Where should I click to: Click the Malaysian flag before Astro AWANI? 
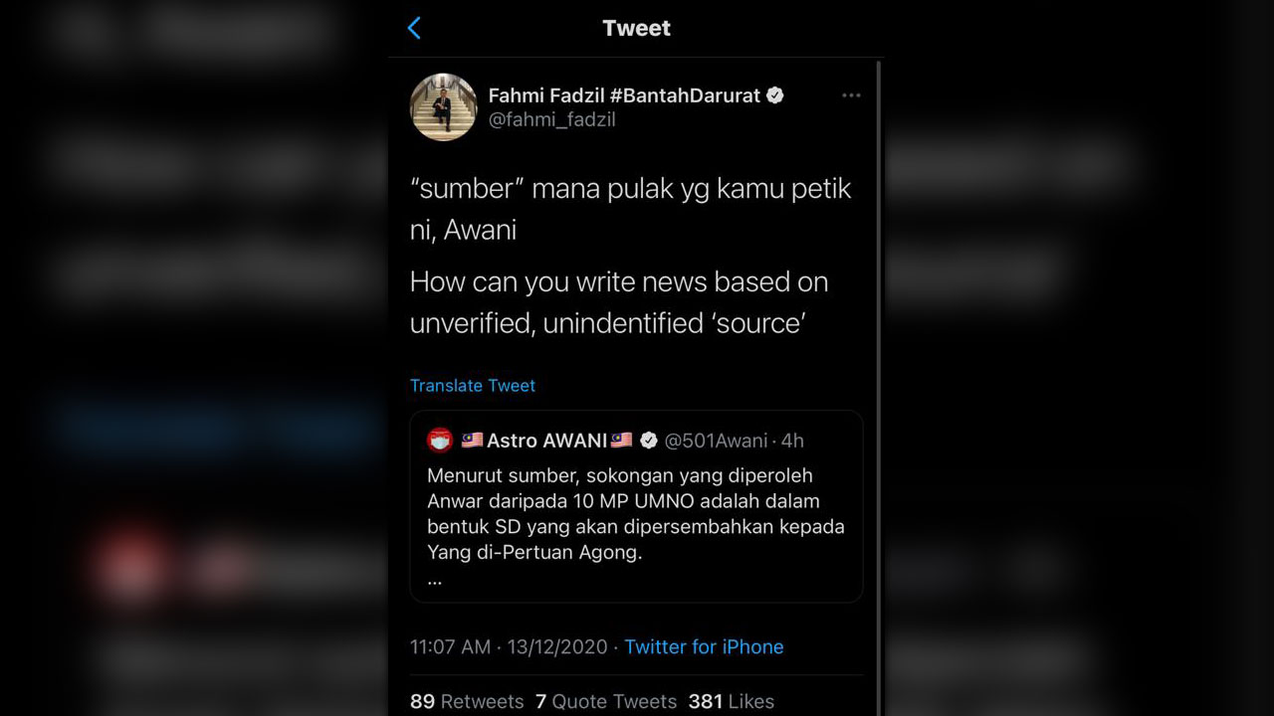472,440
